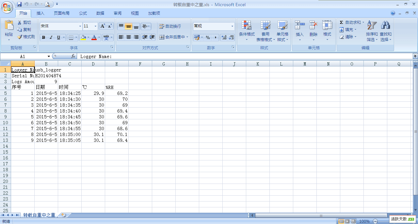Image resolution: width=418 pixels, height=224 pixels.
Task: Expand the number format dropdown (常规)
Action: (233, 26)
